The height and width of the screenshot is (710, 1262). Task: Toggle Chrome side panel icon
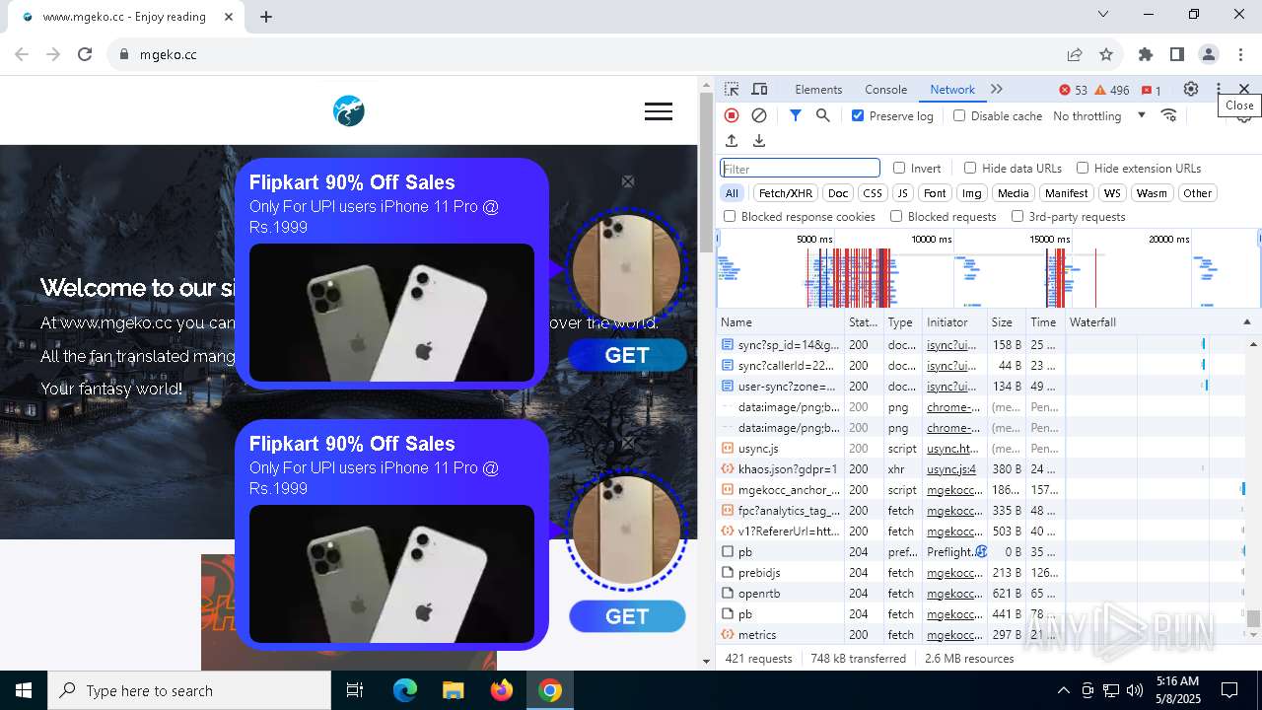1177,54
